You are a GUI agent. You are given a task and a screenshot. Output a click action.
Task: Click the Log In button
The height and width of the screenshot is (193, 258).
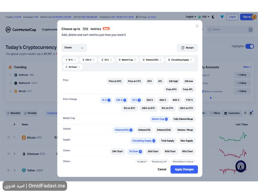[232, 17]
